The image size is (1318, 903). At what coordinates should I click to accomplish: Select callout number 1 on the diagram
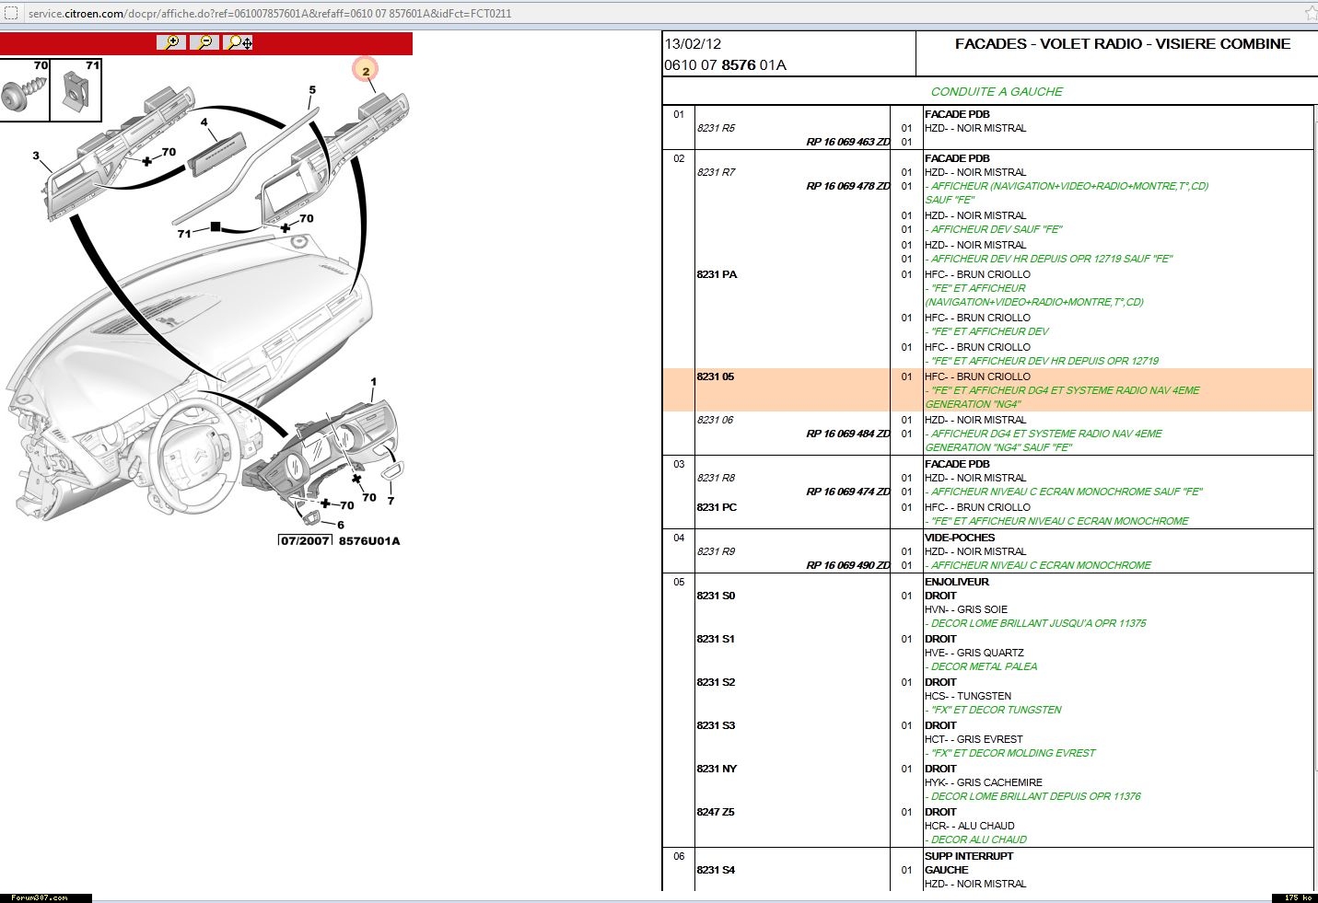(373, 382)
